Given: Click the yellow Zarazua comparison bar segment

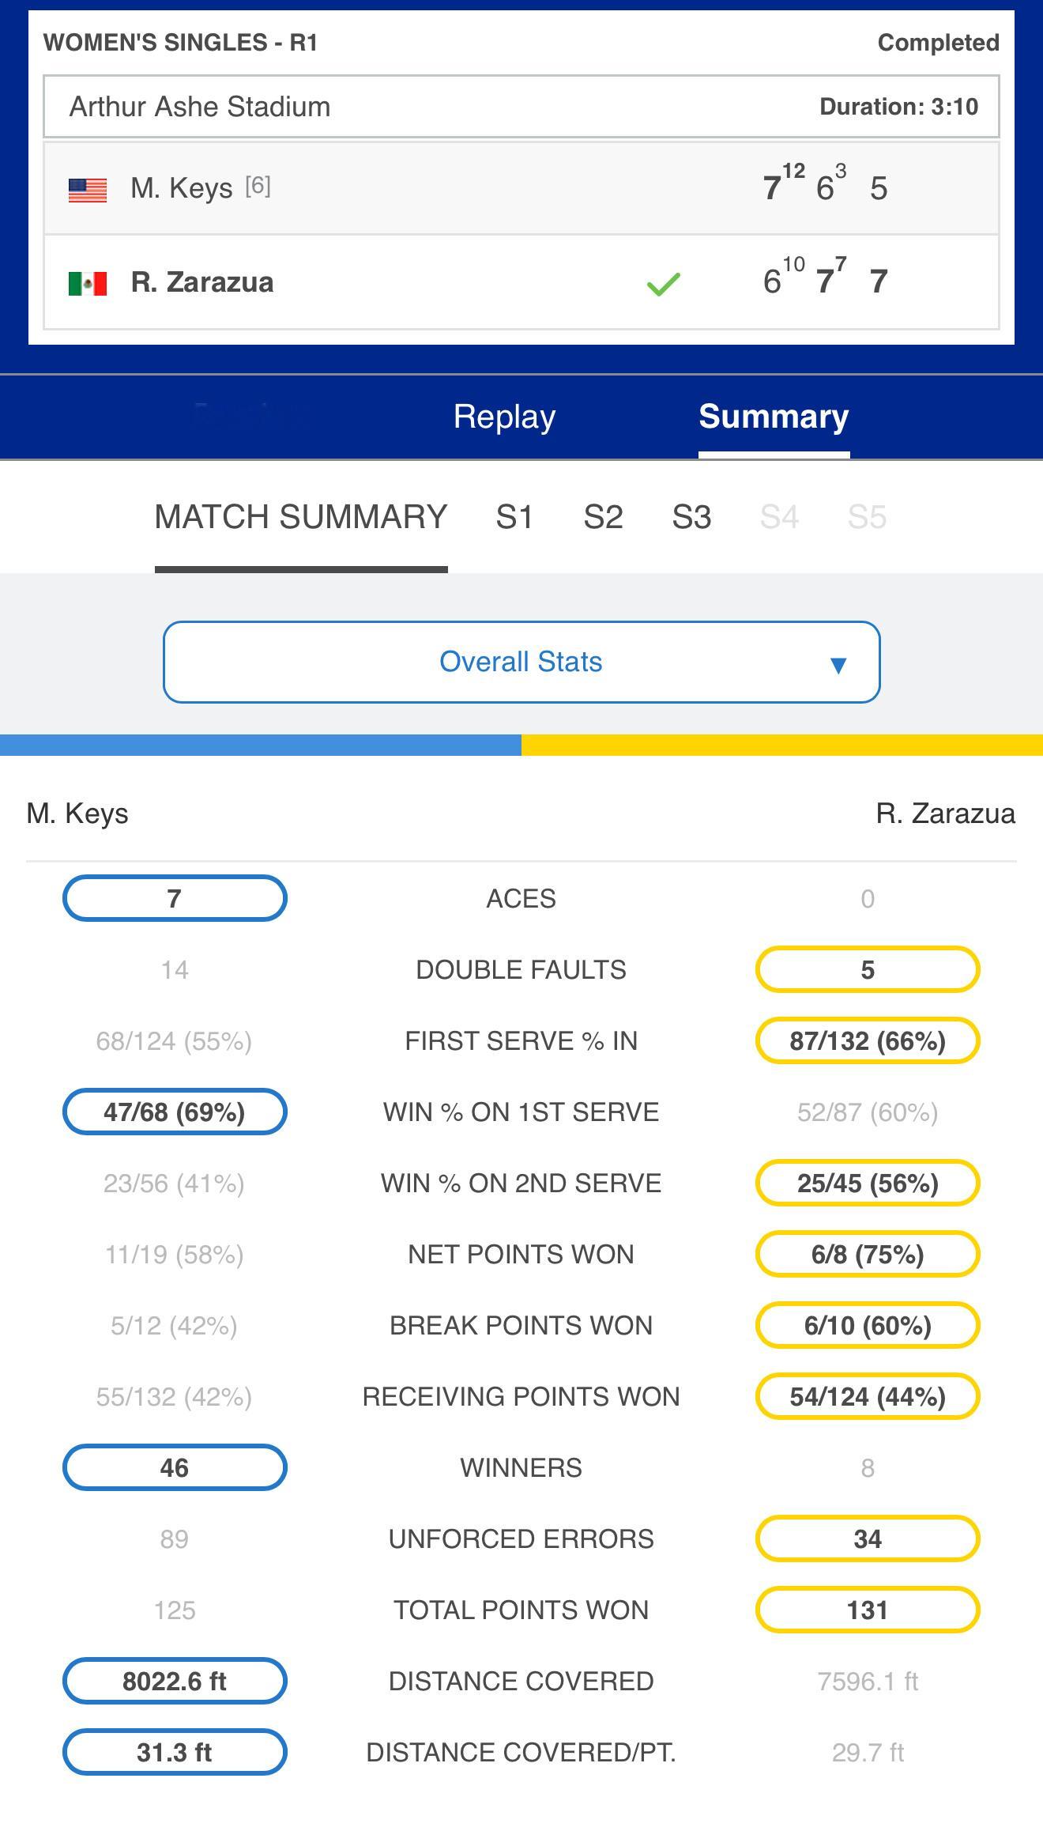Looking at the screenshot, I should pyautogui.click(x=782, y=745).
